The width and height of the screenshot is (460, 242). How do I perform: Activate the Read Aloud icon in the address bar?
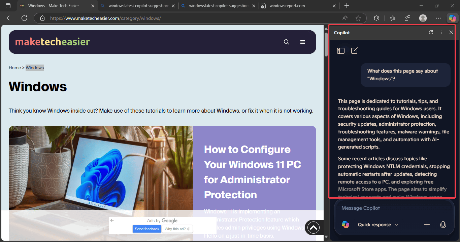[x=345, y=18]
